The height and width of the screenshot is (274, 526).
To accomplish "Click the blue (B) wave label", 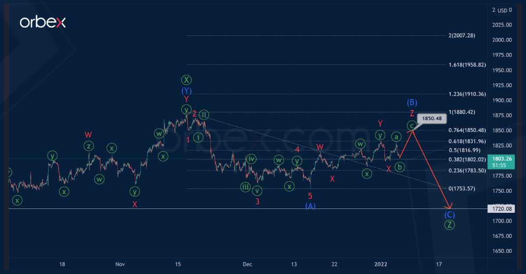I will click(412, 103).
